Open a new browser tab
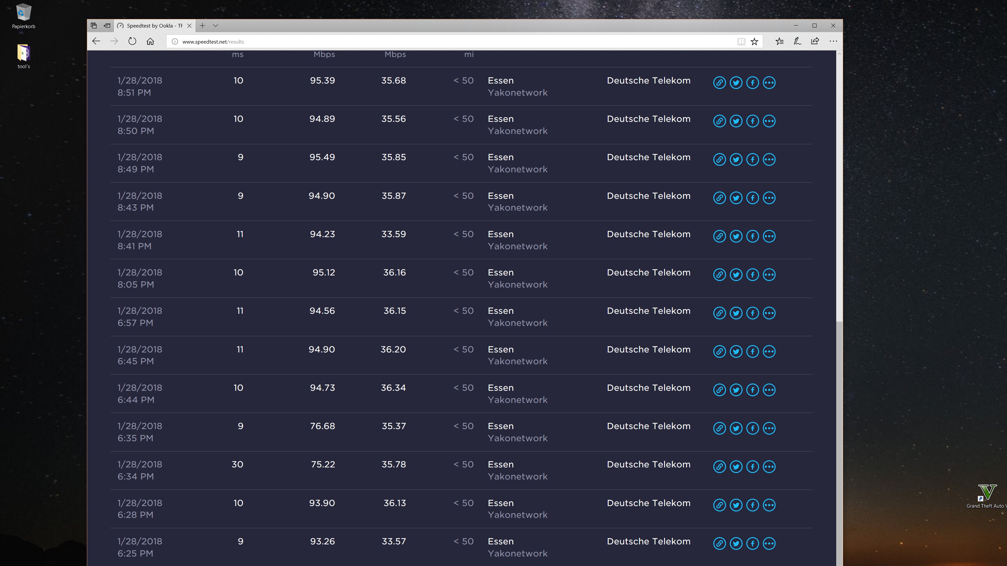 click(x=202, y=26)
